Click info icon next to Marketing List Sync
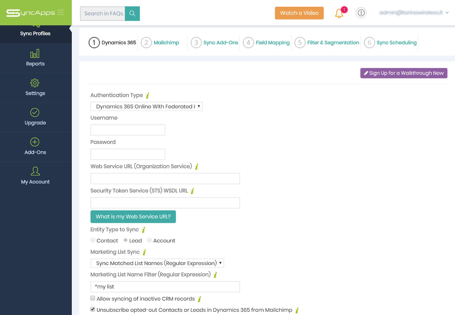 (145, 252)
